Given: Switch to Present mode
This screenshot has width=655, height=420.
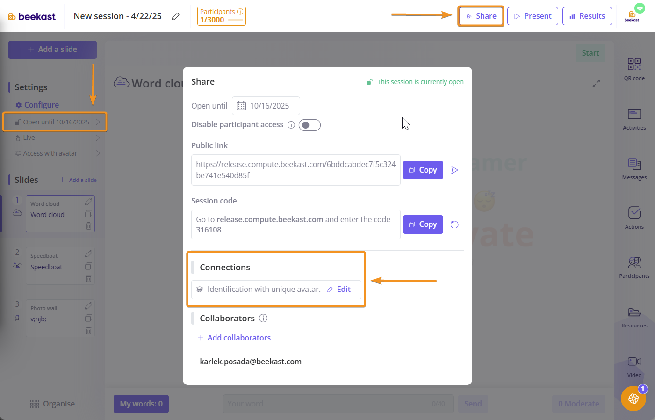Looking at the screenshot, I should (x=532, y=16).
